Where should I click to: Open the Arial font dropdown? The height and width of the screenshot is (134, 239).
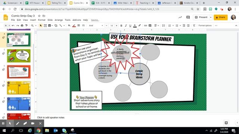coord(96,26)
